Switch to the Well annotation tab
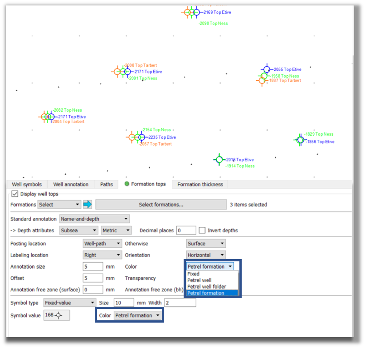Viewport: 365px width, 348px height. pyautogui.click(x=71, y=184)
